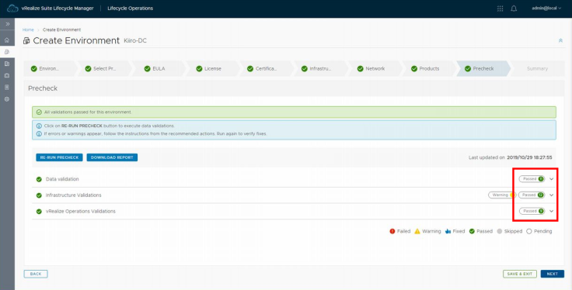
Task: Click RE-RUN PRECHECK button
Action: [59, 157]
